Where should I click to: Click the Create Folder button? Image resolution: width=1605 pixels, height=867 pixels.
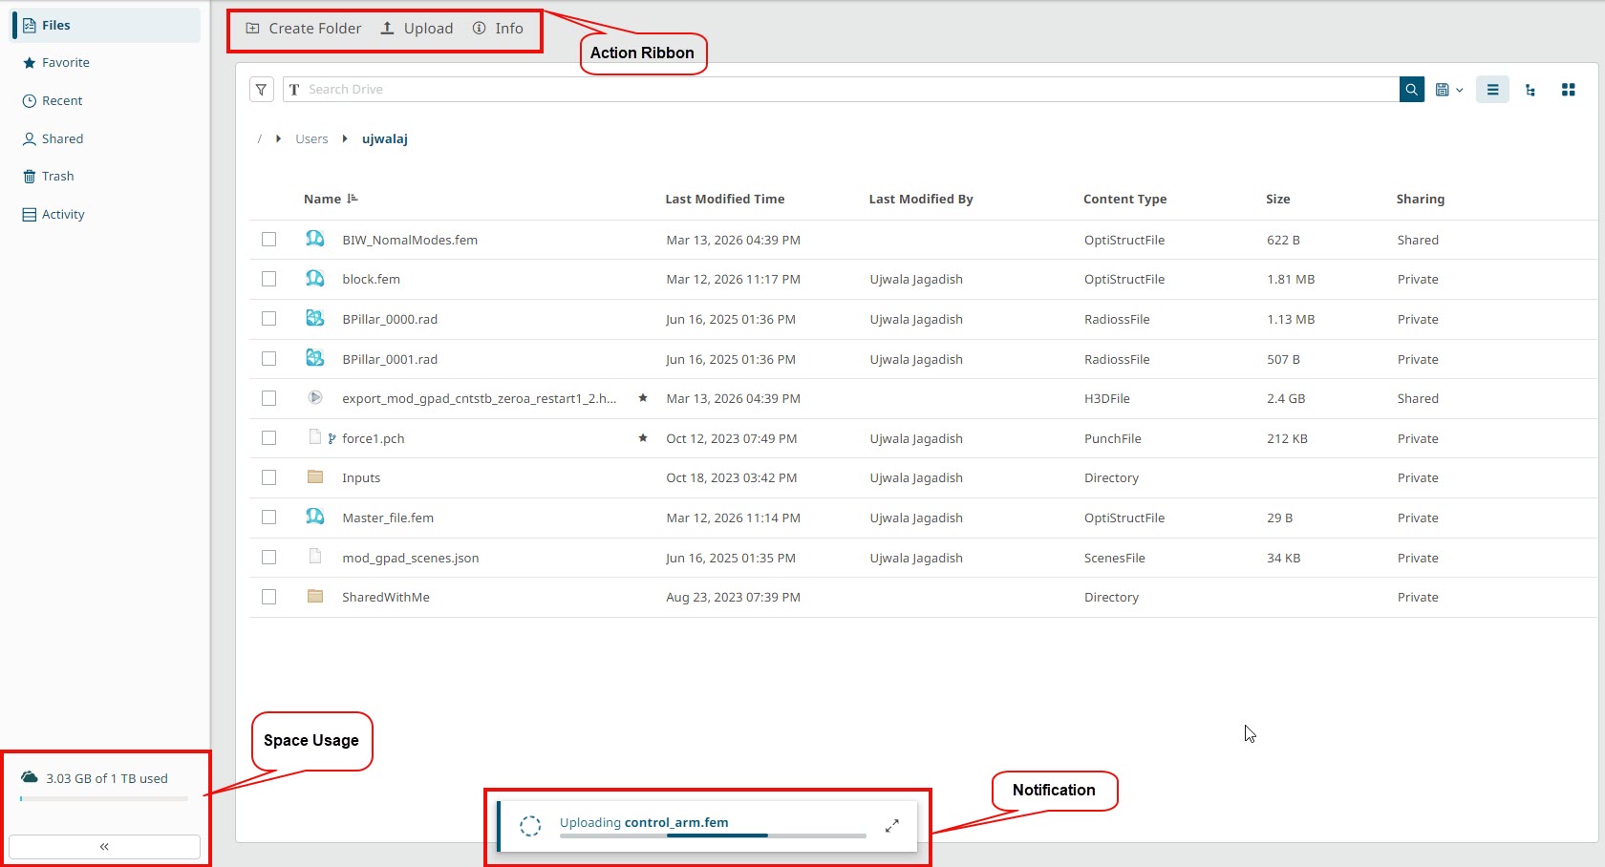pyautogui.click(x=304, y=29)
